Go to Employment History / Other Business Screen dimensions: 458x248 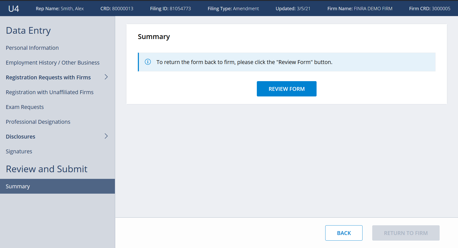tap(53, 63)
